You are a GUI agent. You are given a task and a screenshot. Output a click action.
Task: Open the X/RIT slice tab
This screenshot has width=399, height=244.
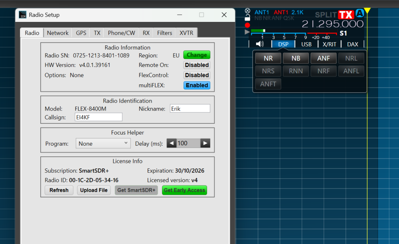[330, 44]
